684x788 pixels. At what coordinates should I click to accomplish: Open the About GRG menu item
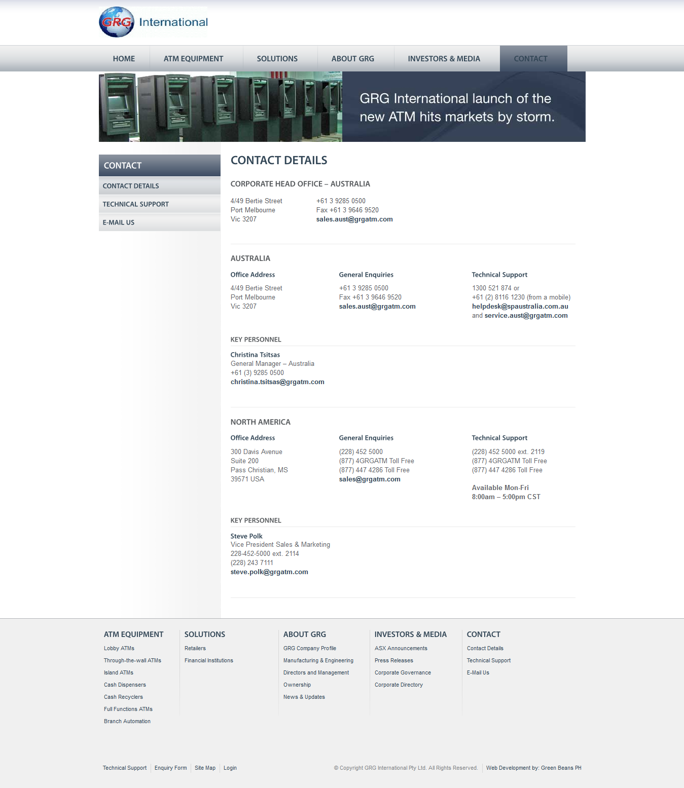[x=352, y=59]
